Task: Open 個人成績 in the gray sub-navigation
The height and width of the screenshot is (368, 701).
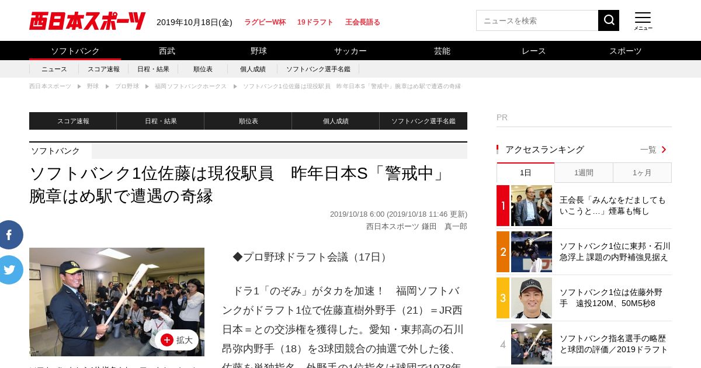Action: click(252, 69)
